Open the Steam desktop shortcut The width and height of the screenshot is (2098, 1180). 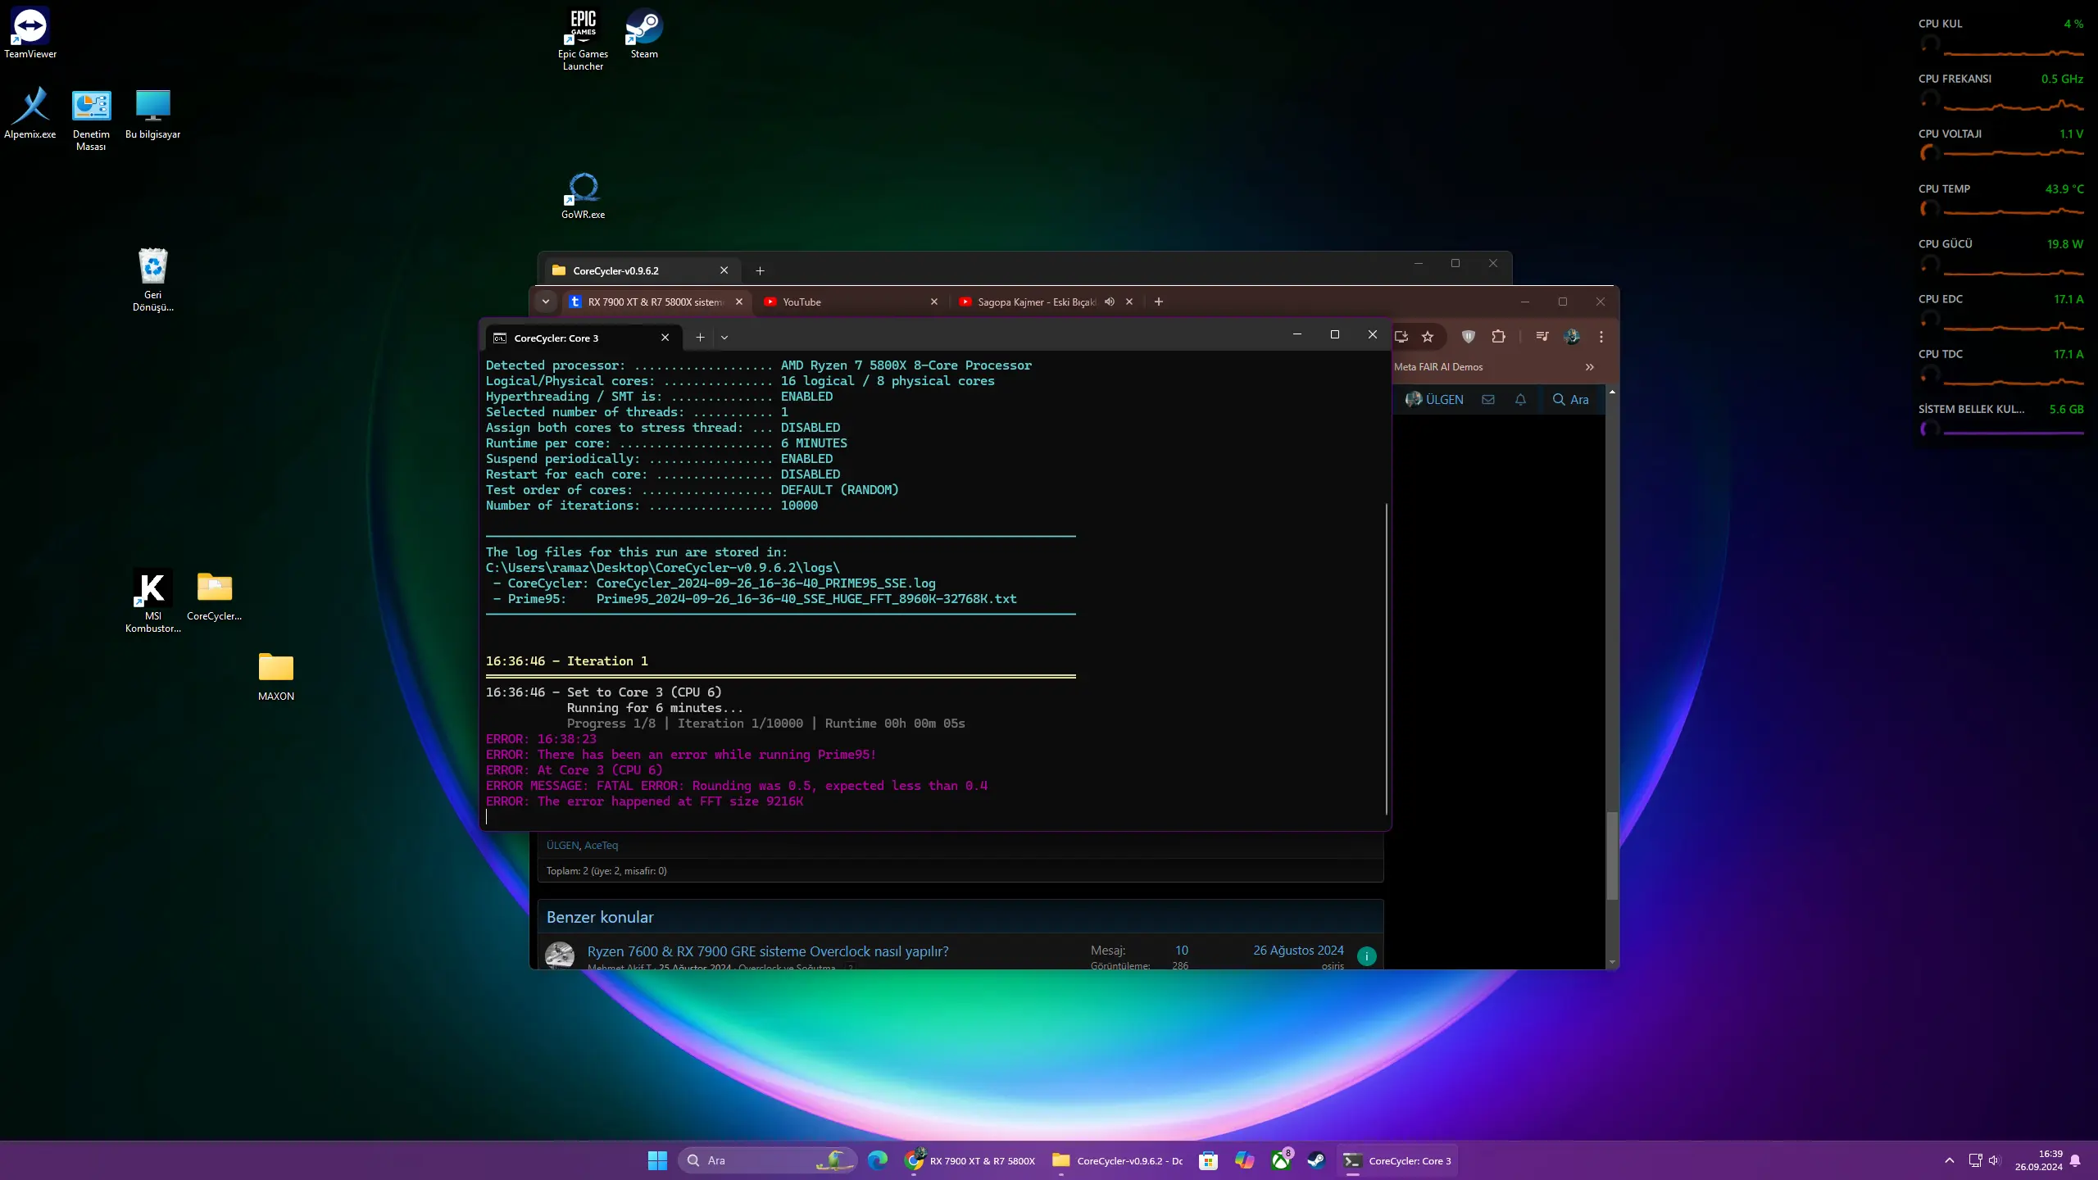(644, 33)
